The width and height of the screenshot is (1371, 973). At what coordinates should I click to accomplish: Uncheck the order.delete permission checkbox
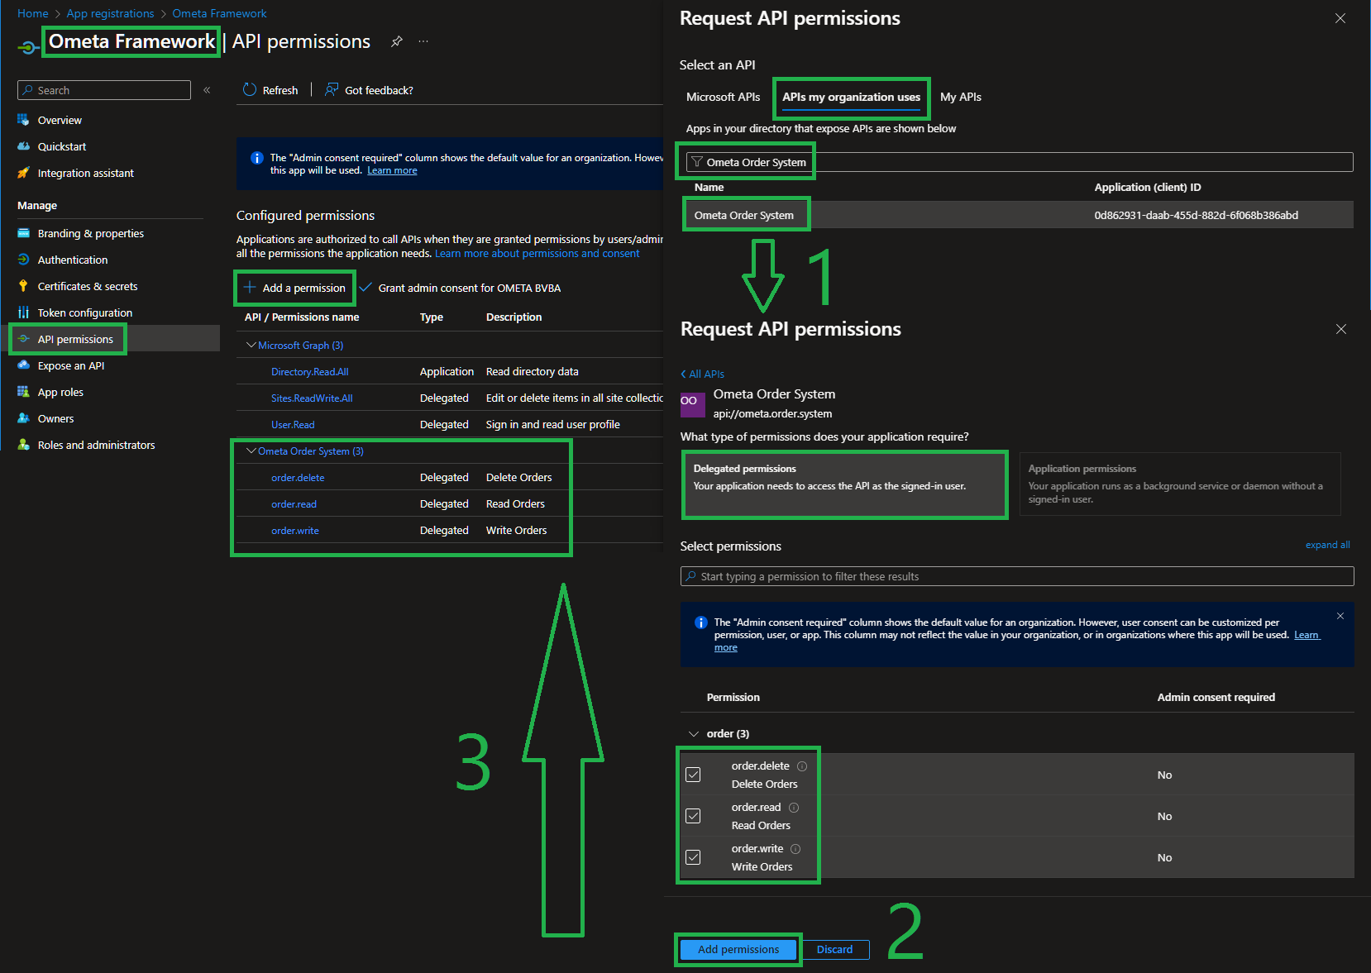pos(693,775)
